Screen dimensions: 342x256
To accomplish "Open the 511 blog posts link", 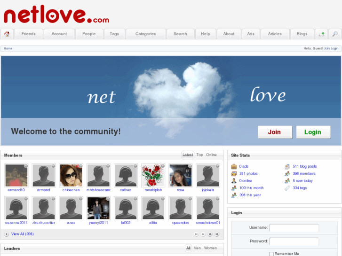I will click(x=305, y=166).
